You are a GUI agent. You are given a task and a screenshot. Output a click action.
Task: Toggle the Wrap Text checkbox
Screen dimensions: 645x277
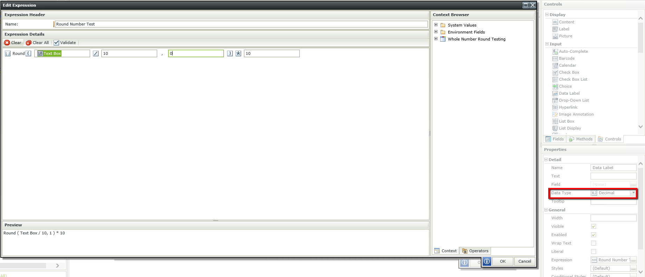[593, 243]
